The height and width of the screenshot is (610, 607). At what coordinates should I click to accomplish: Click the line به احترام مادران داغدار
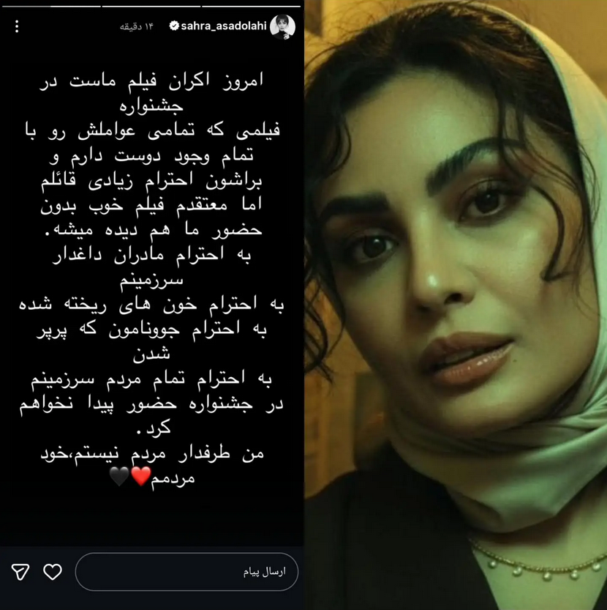click(151, 255)
